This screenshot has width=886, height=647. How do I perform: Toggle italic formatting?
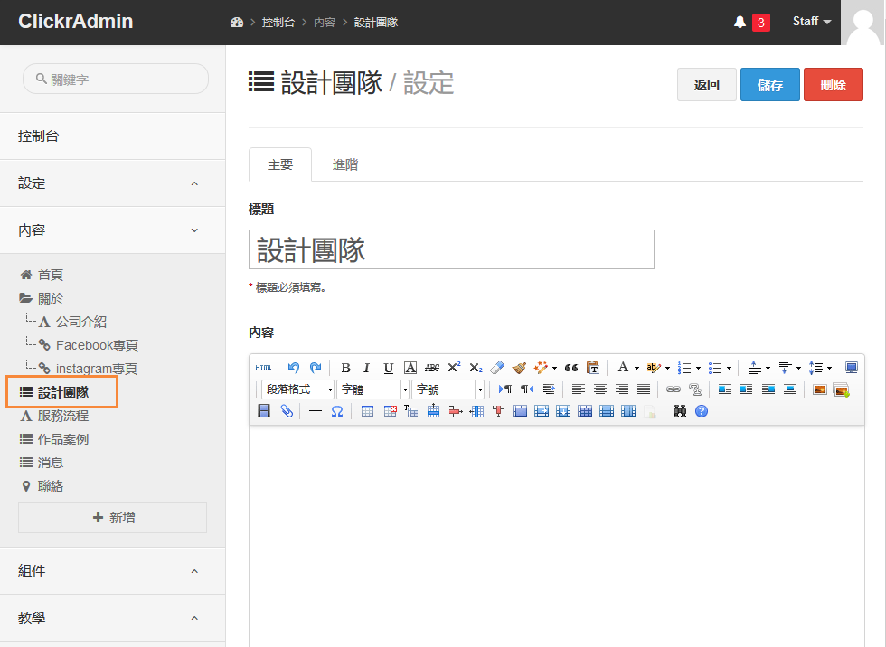click(367, 368)
